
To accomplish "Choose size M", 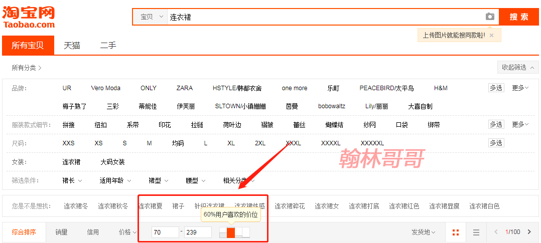I will [149, 143].
